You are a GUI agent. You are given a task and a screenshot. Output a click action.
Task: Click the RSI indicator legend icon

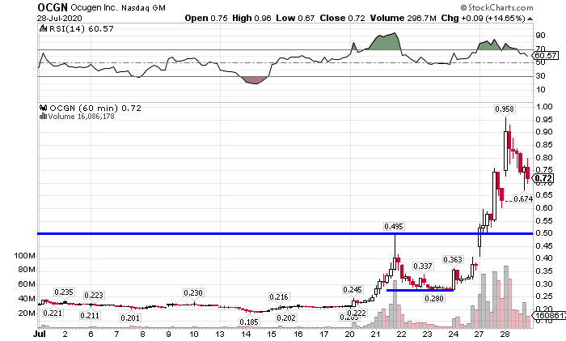point(44,28)
